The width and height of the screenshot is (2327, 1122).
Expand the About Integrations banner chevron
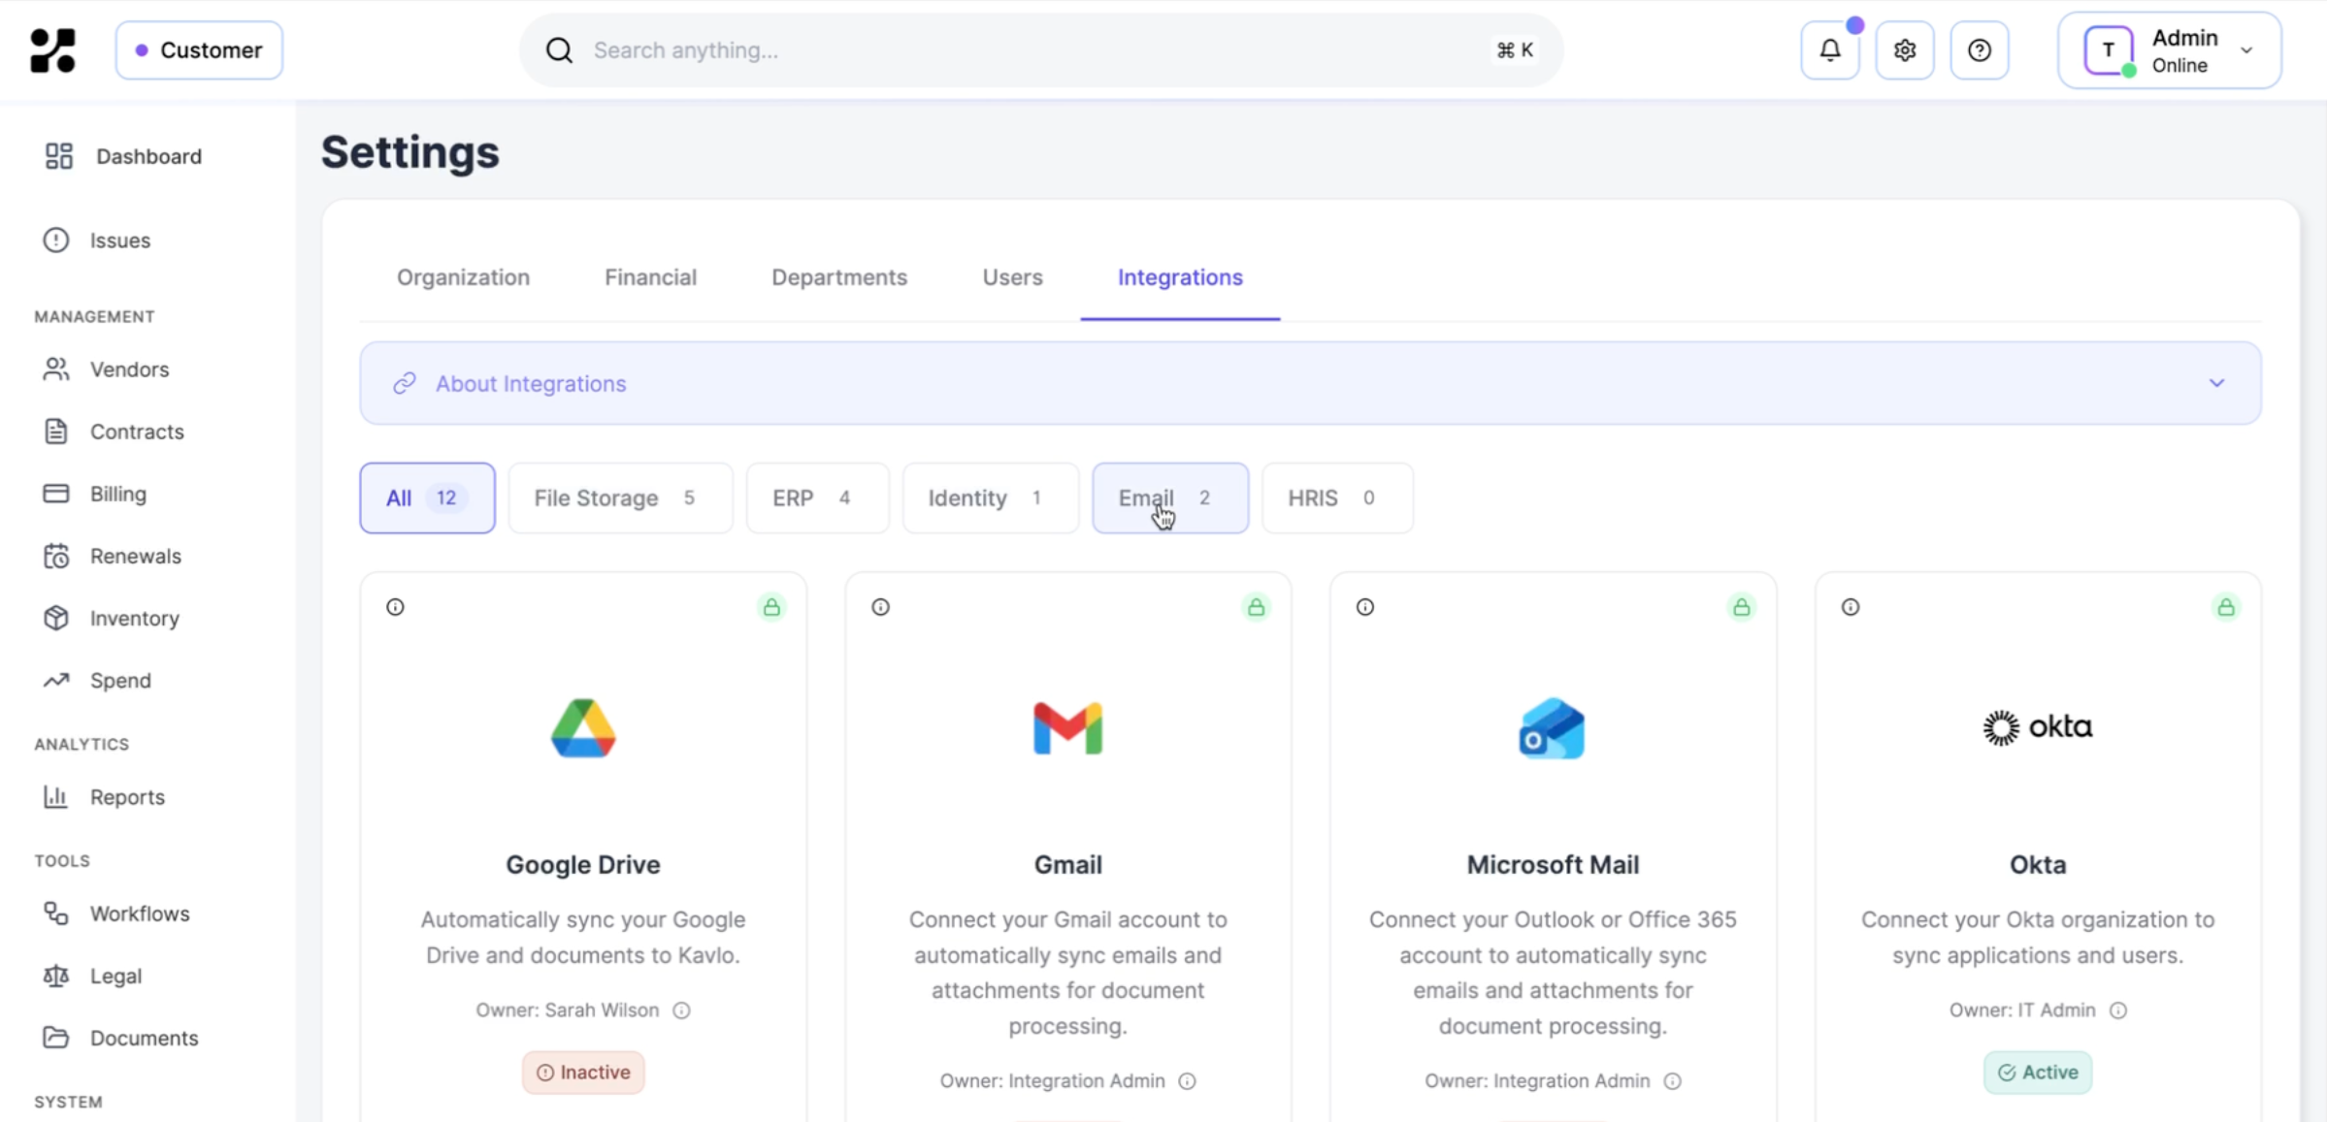pos(2215,382)
